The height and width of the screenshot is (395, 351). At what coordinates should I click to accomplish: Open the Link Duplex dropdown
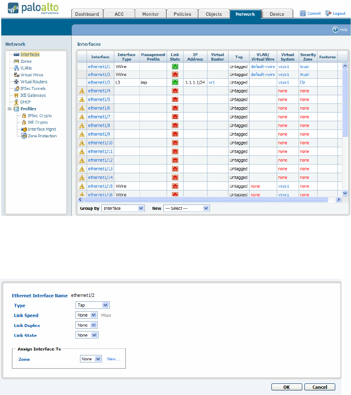pos(87,325)
